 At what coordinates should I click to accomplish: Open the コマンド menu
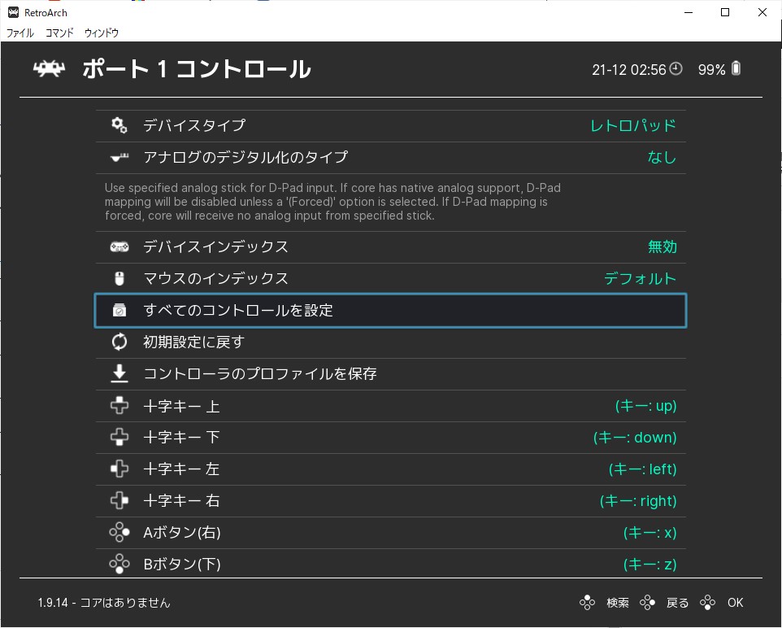click(x=59, y=33)
